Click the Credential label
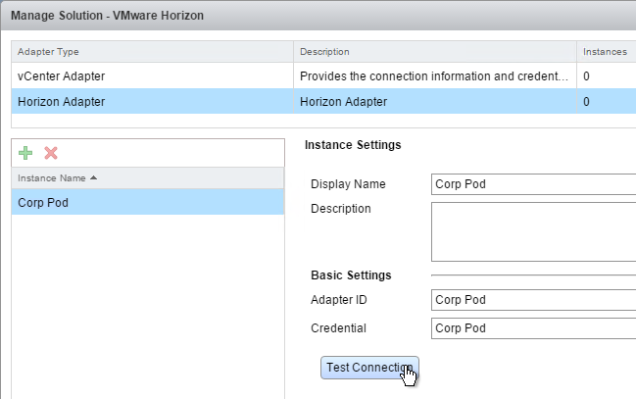636x399 pixels. (338, 328)
